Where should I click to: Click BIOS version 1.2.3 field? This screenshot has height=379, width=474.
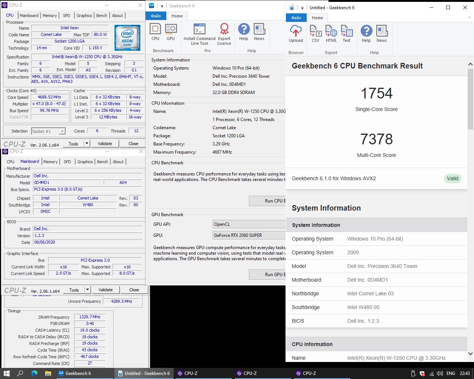[88, 235]
